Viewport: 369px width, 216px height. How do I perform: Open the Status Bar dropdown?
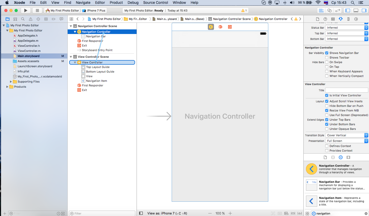[347, 28]
